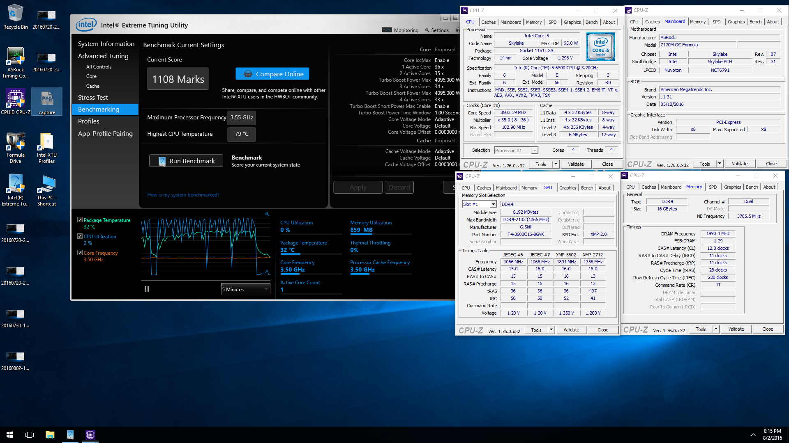Open About tab in CPU-Z Memory window
The width and height of the screenshot is (789, 443).
click(x=769, y=187)
